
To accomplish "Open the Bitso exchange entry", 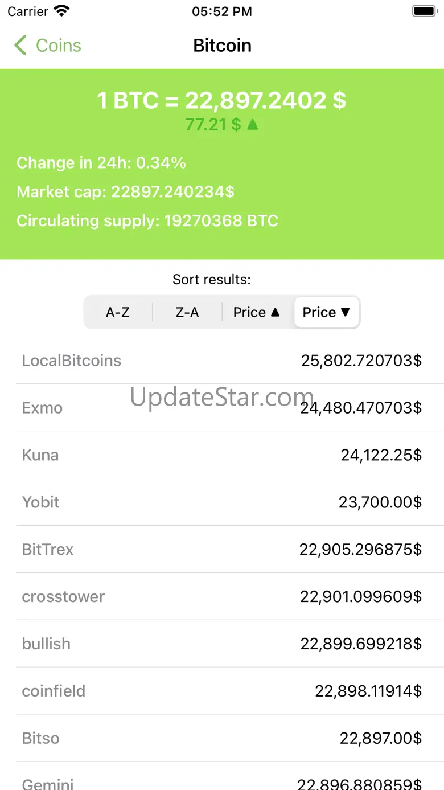I will pos(222,739).
